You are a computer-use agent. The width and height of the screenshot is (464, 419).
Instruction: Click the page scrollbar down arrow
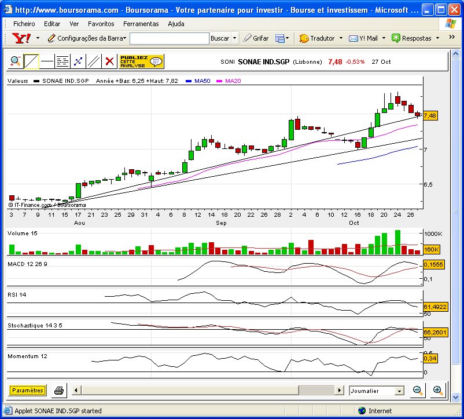(455, 397)
